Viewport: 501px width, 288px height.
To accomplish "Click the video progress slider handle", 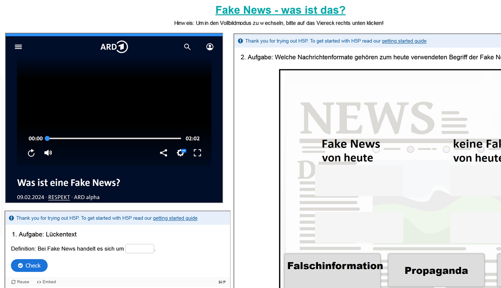I will click(48, 138).
